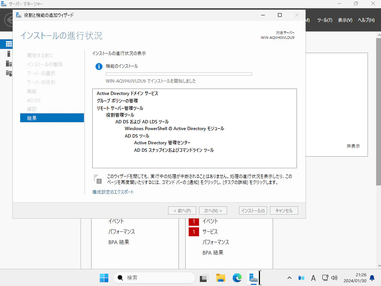Open the volume tray icon
Viewport: 381px width, 286px height.
pos(334,278)
